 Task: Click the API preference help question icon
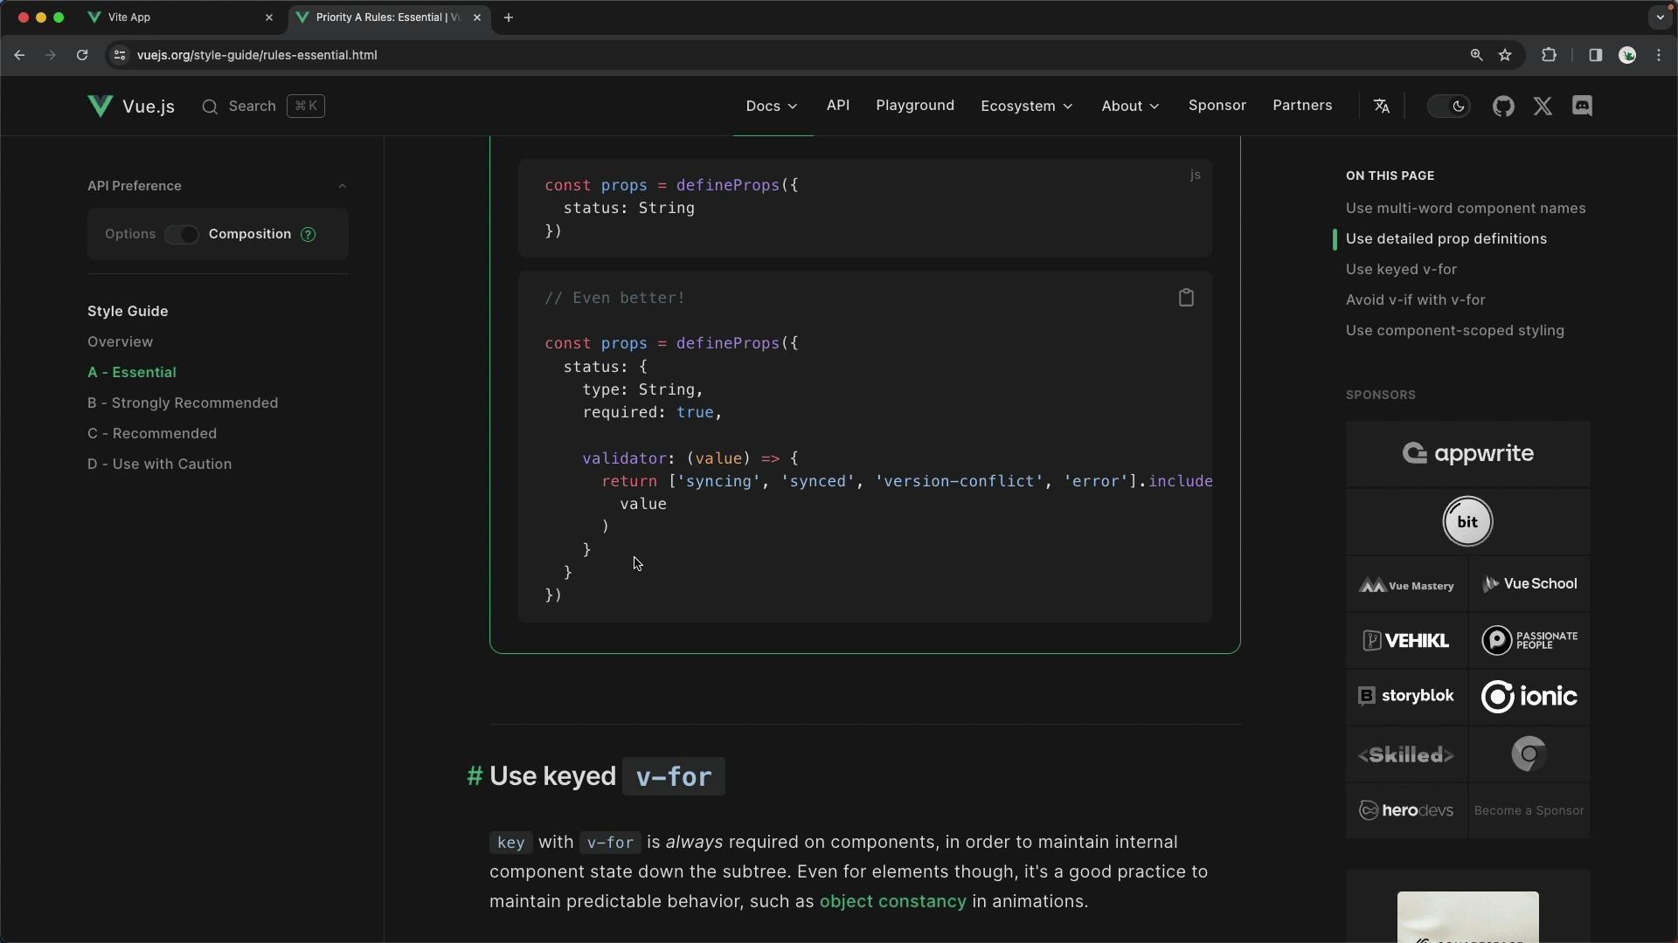[308, 234]
